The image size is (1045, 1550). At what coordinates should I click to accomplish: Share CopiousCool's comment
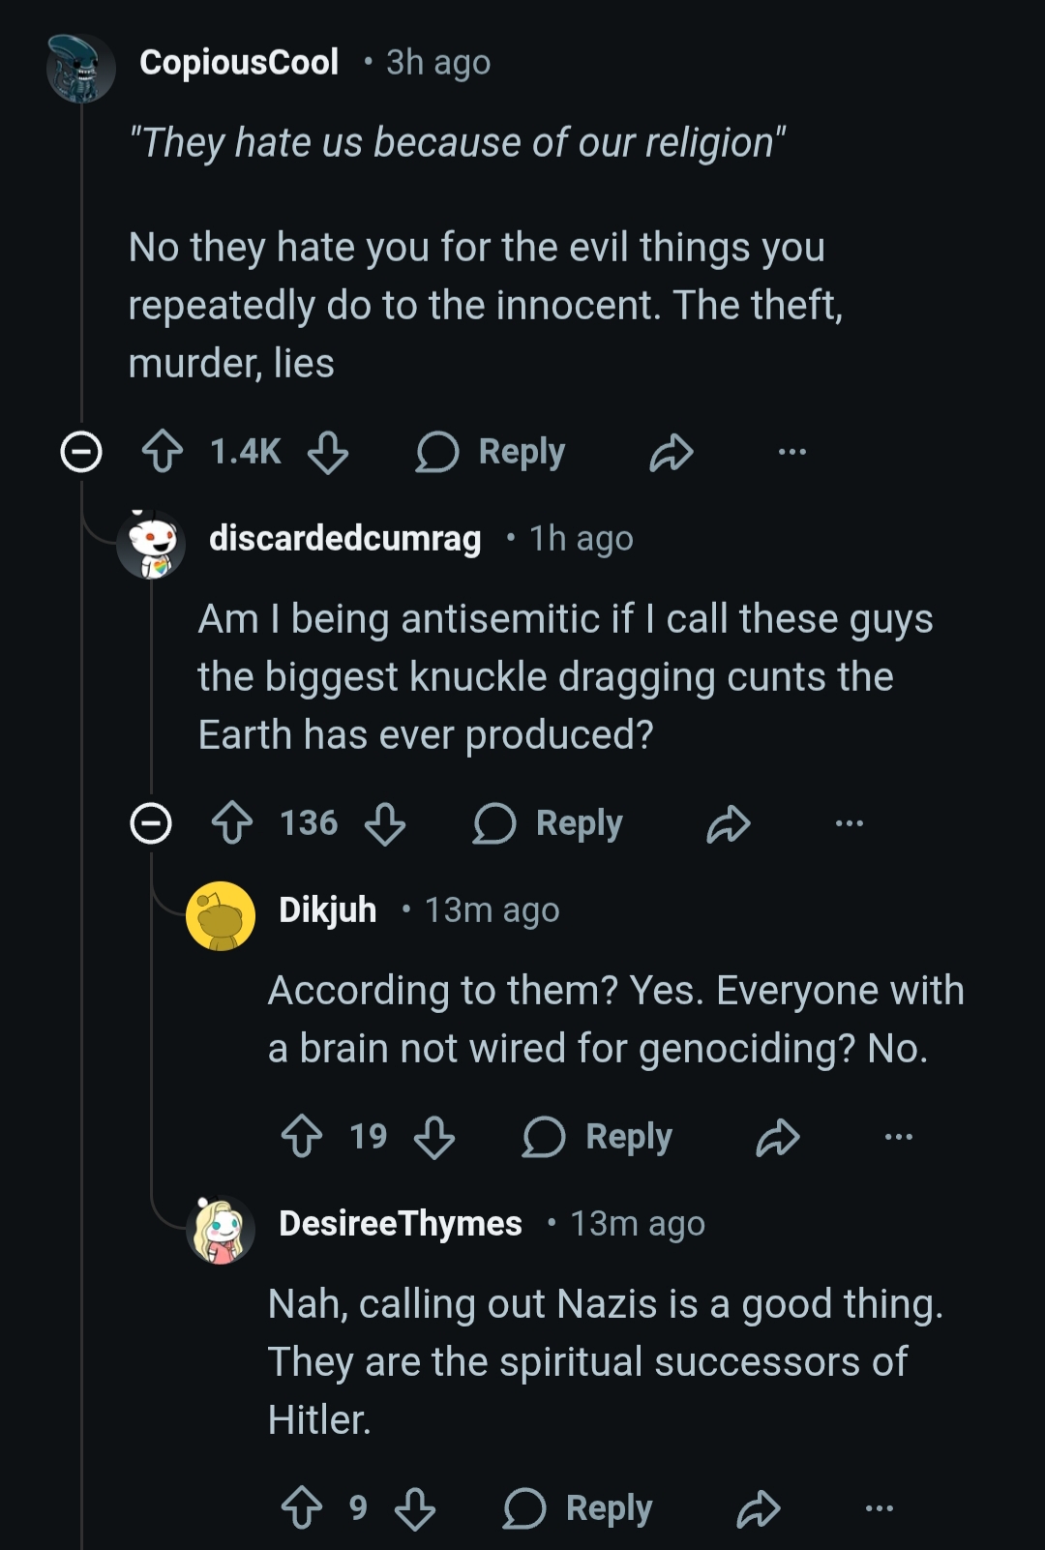click(x=672, y=452)
